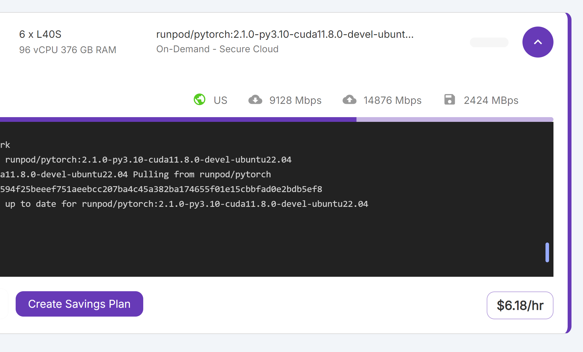Image resolution: width=583 pixels, height=352 pixels.
Task: Click the On-Demand - Secure Cloud label
Action: (x=217, y=49)
